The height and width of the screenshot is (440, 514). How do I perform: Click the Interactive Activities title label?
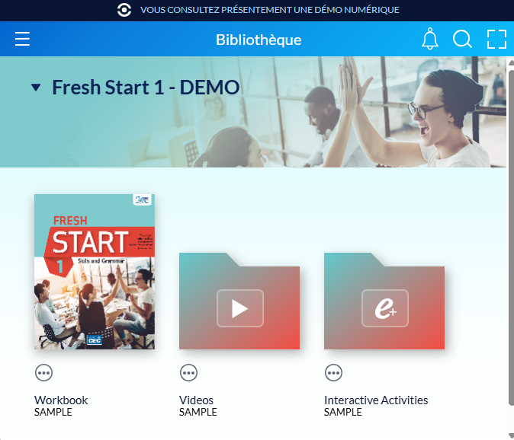pos(376,400)
